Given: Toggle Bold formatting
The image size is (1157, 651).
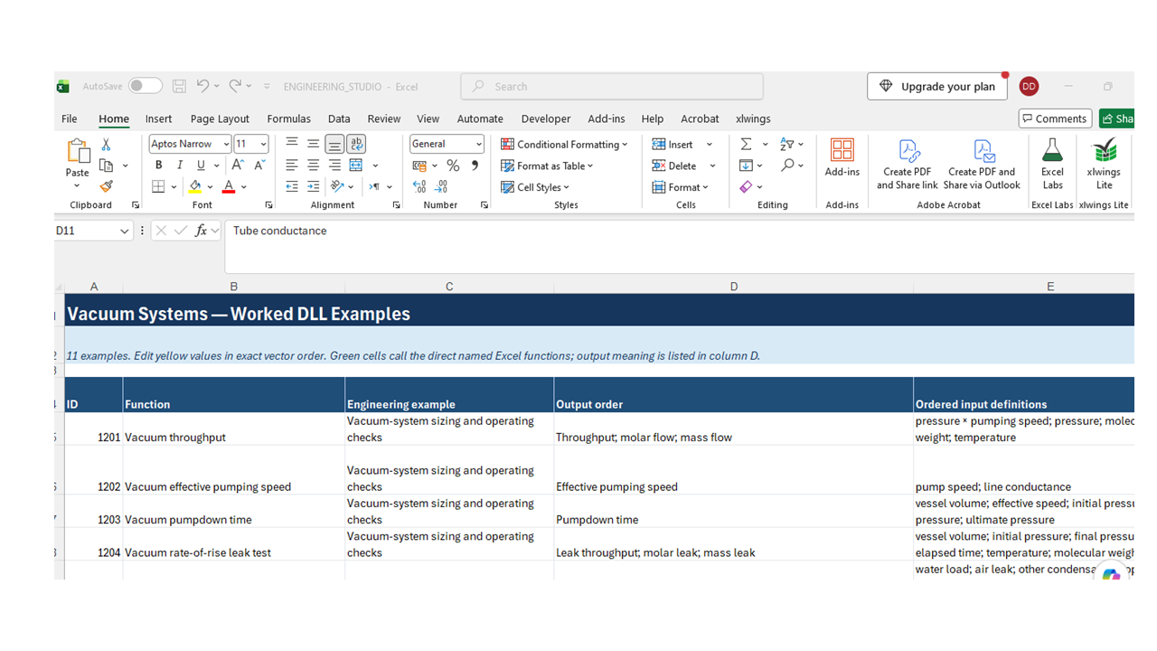Looking at the screenshot, I should click(x=158, y=165).
